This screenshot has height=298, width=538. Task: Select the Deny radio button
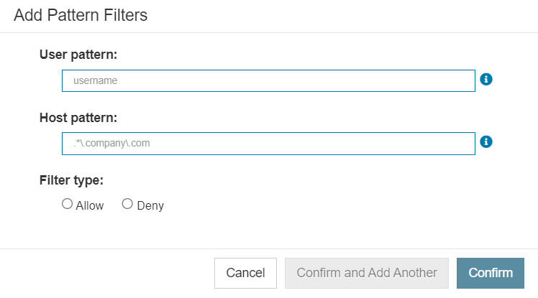tap(127, 204)
